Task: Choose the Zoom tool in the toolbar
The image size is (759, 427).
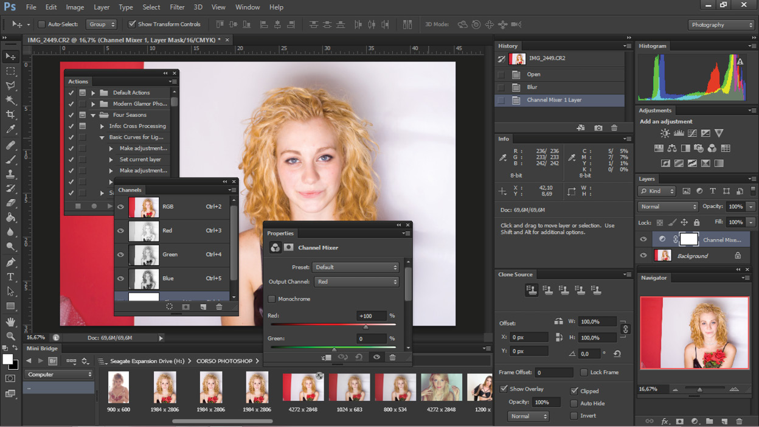Action: pyautogui.click(x=10, y=336)
